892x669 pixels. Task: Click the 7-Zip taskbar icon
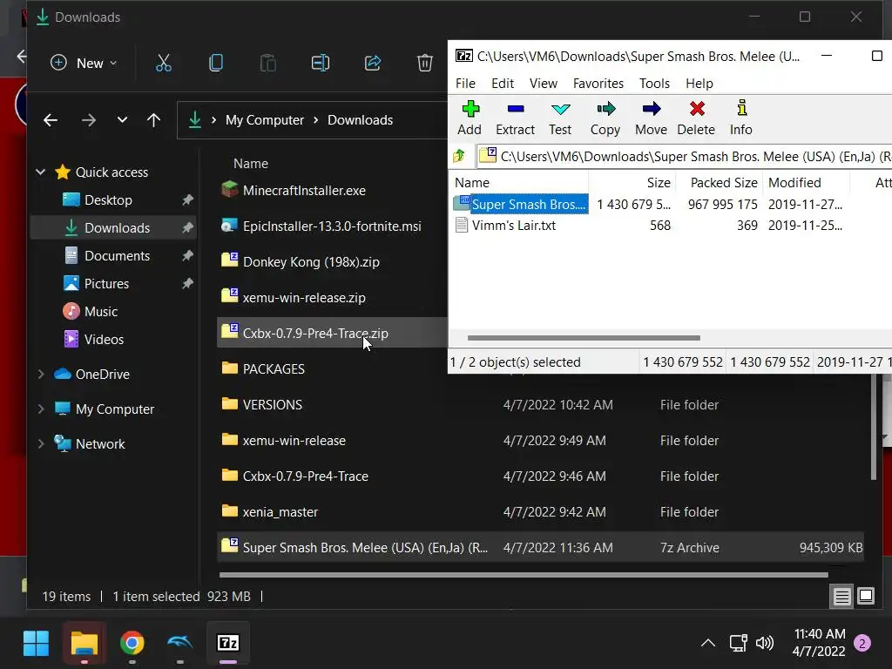(228, 644)
